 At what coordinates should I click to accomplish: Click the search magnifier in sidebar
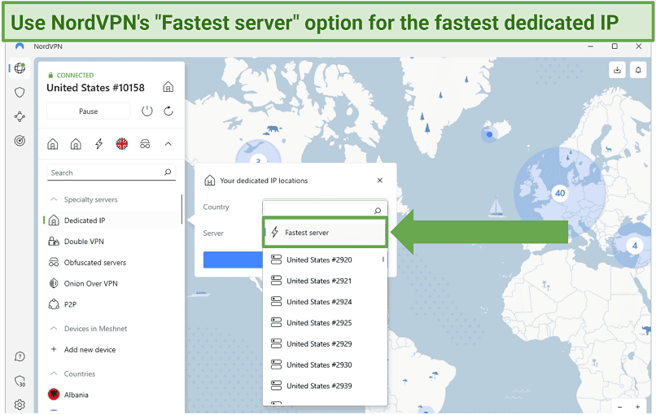coord(168,173)
